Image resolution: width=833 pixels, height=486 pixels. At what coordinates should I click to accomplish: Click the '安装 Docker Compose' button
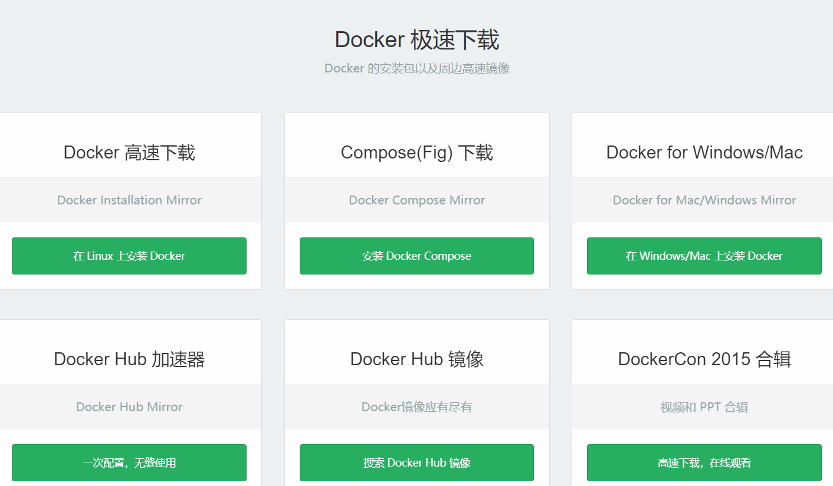pyautogui.click(x=416, y=256)
